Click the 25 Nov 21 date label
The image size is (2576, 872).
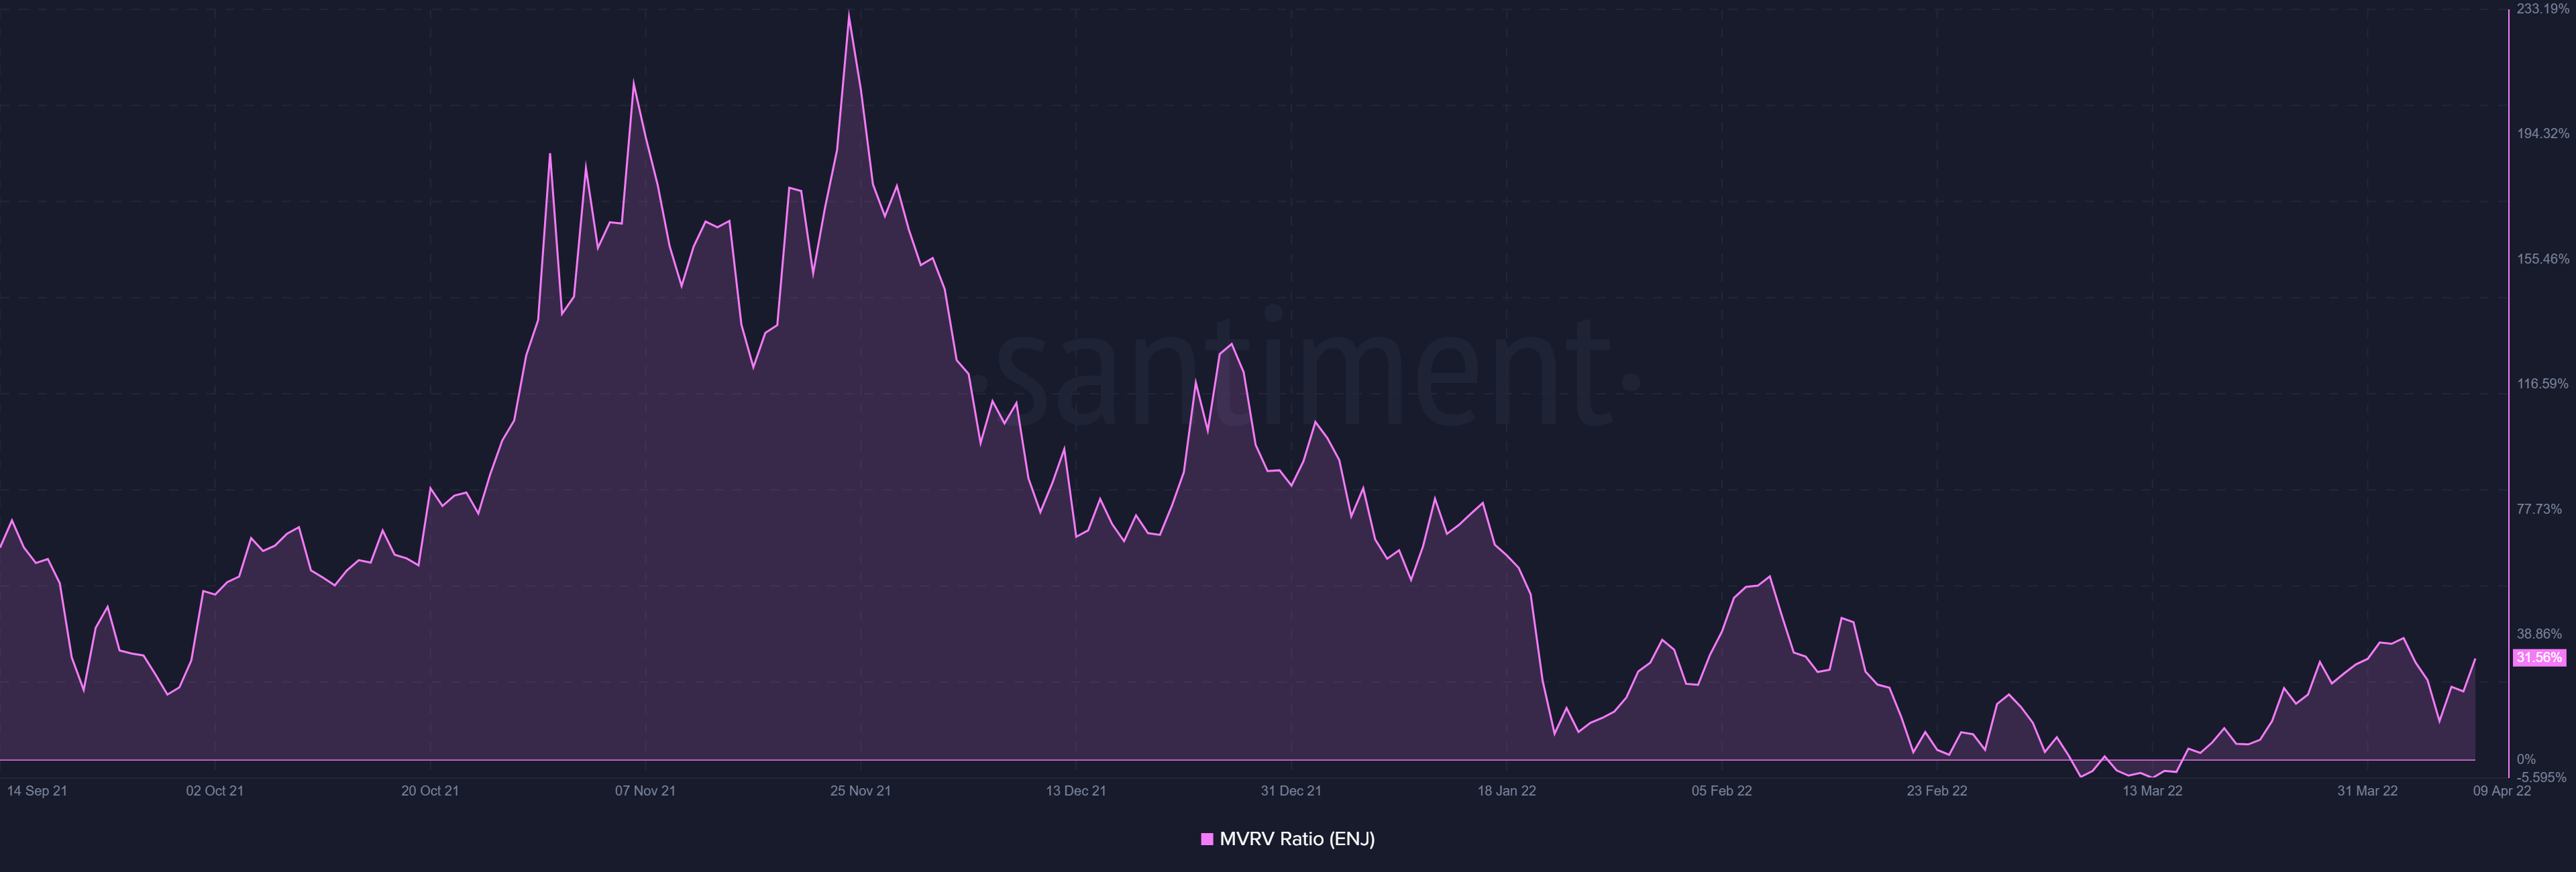pos(860,791)
